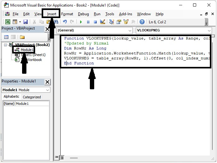Save the workbook with the Save icon
Viewport: 217px width, 163px height.
(25, 22)
